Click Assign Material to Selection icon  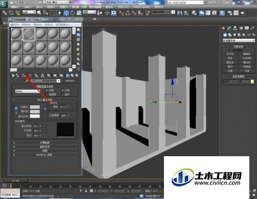24,75
